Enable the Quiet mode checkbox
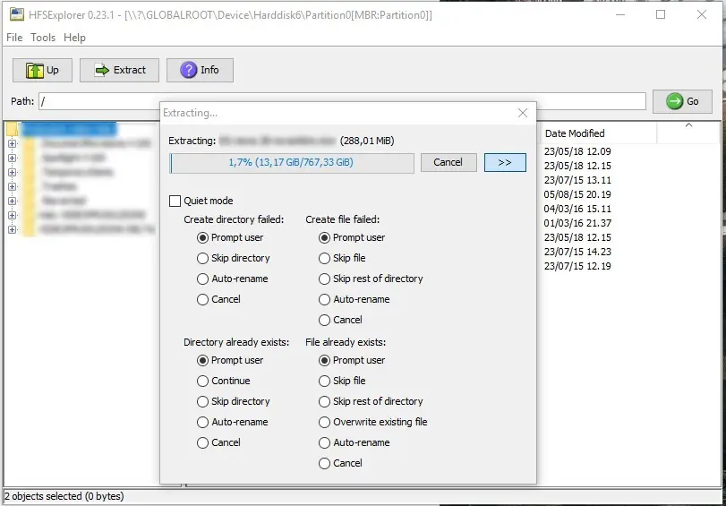This screenshot has height=506, width=726. pos(175,201)
